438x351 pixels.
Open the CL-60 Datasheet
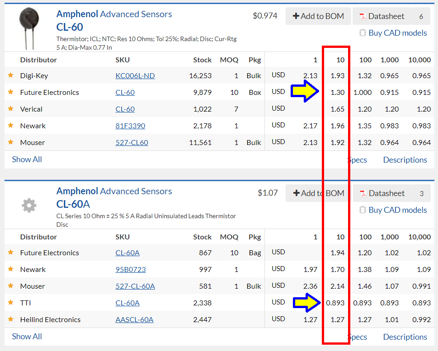click(x=382, y=16)
